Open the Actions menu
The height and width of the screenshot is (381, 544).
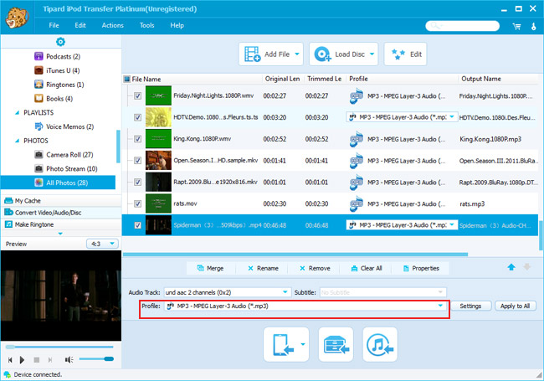(x=112, y=25)
